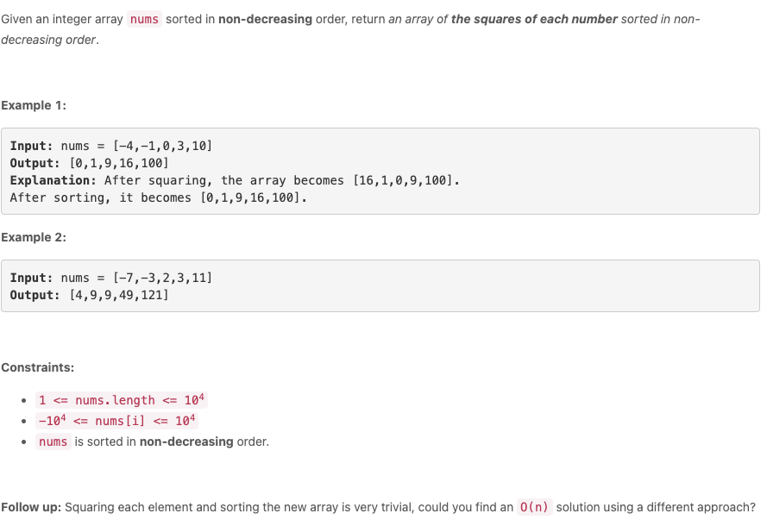The height and width of the screenshot is (526, 767).
Task: Click the 'solution using a different approach?' text
Action: click(656, 507)
